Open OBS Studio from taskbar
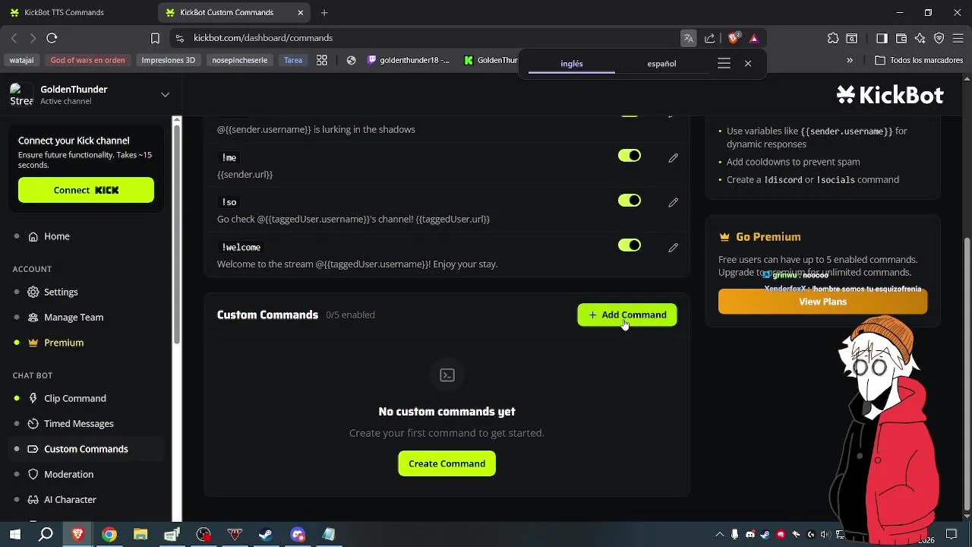Screen dimensions: 972x547 pos(204,535)
